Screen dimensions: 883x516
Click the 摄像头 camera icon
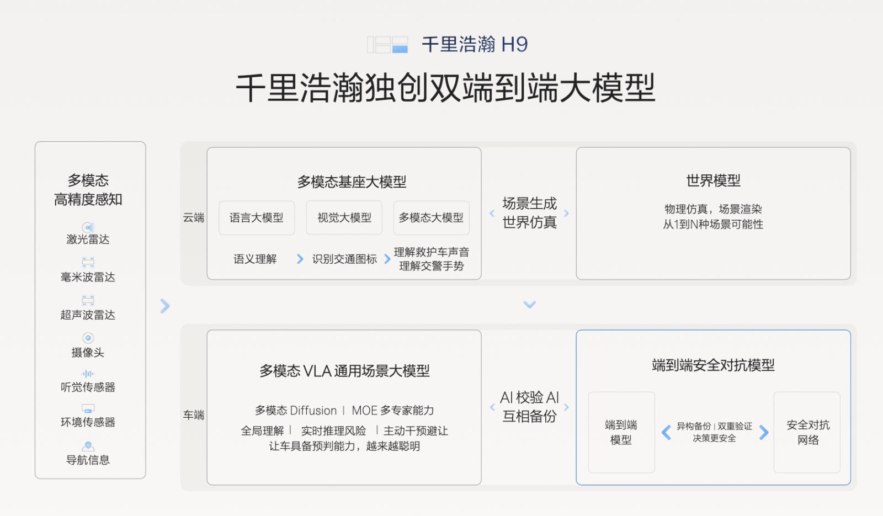pyautogui.click(x=88, y=338)
